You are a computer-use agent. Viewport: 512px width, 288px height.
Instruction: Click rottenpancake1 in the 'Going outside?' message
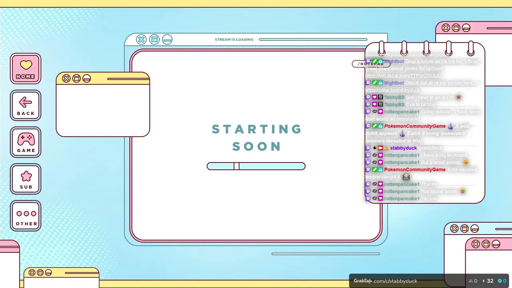(x=402, y=112)
